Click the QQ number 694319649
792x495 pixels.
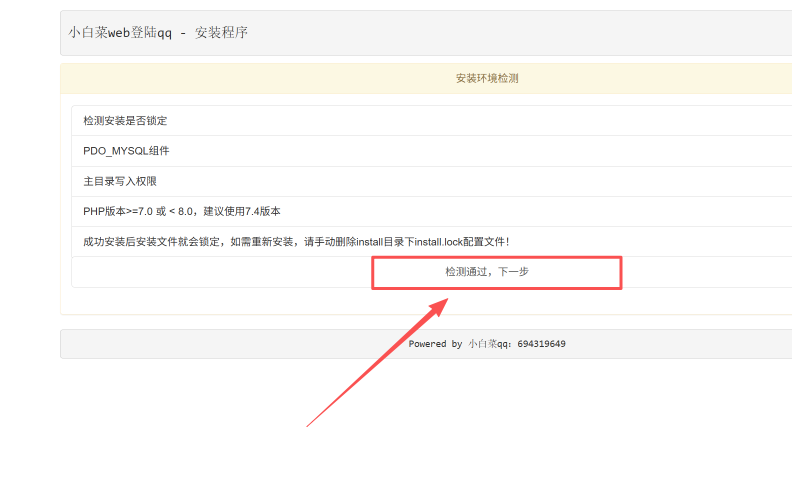[x=541, y=344]
